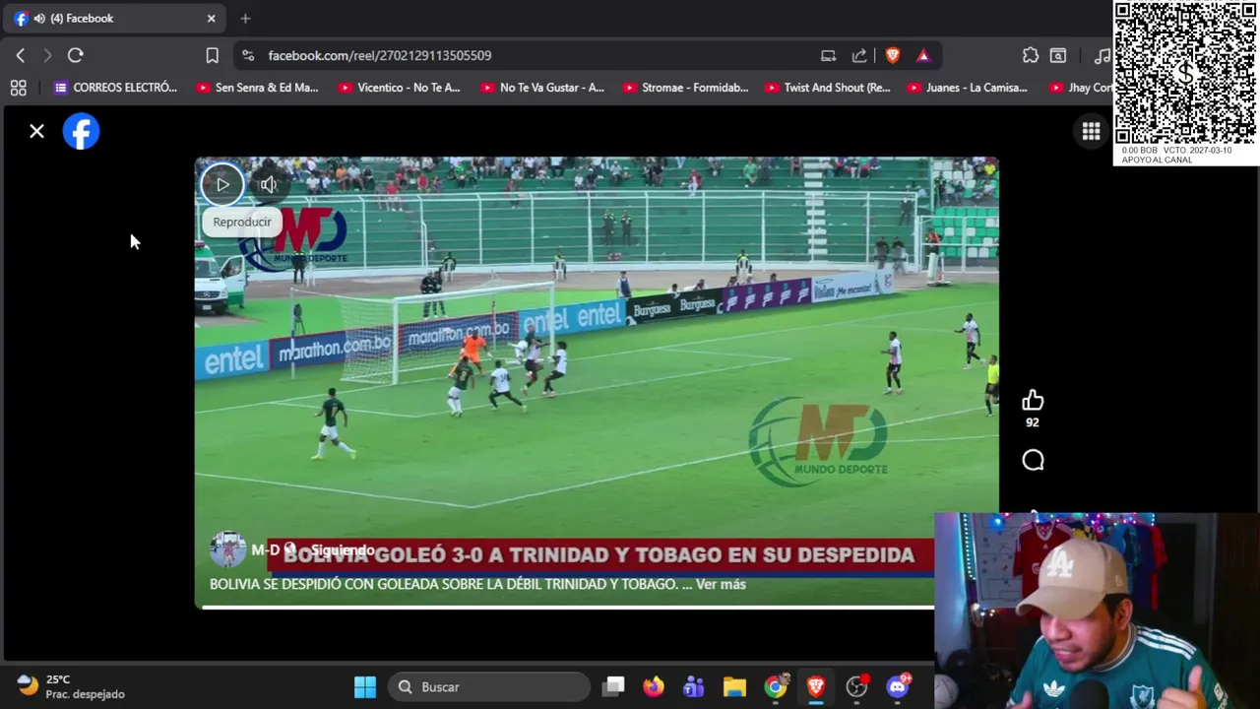The image size is (1260, 709).
Task: Share this page with the share icon
Action: [859, 55]
